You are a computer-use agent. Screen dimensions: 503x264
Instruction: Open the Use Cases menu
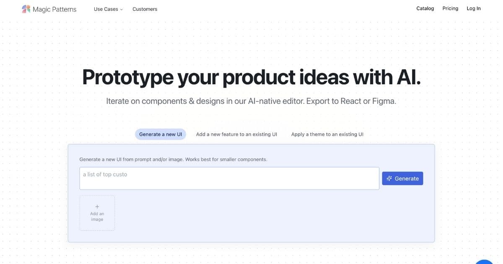(x=106, y=9)
